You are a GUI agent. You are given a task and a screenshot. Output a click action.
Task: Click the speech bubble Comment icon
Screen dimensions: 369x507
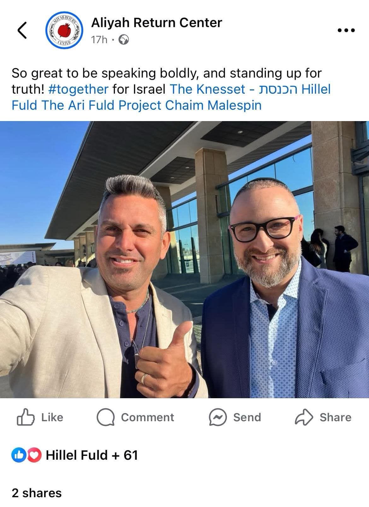[105, 417]
